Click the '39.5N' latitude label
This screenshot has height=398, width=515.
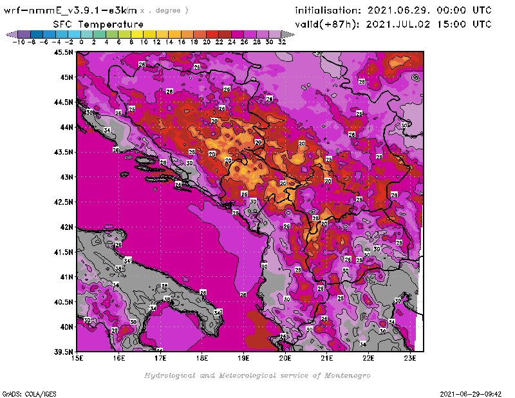(x=63, y=352)
